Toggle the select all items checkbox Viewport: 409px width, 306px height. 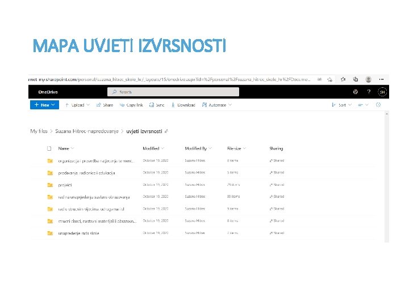pyautogui.click(x=49, y=148)
